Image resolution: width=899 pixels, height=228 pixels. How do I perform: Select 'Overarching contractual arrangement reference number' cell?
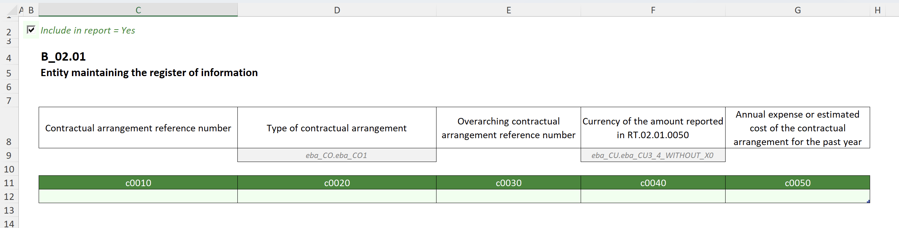click(508, 128)
